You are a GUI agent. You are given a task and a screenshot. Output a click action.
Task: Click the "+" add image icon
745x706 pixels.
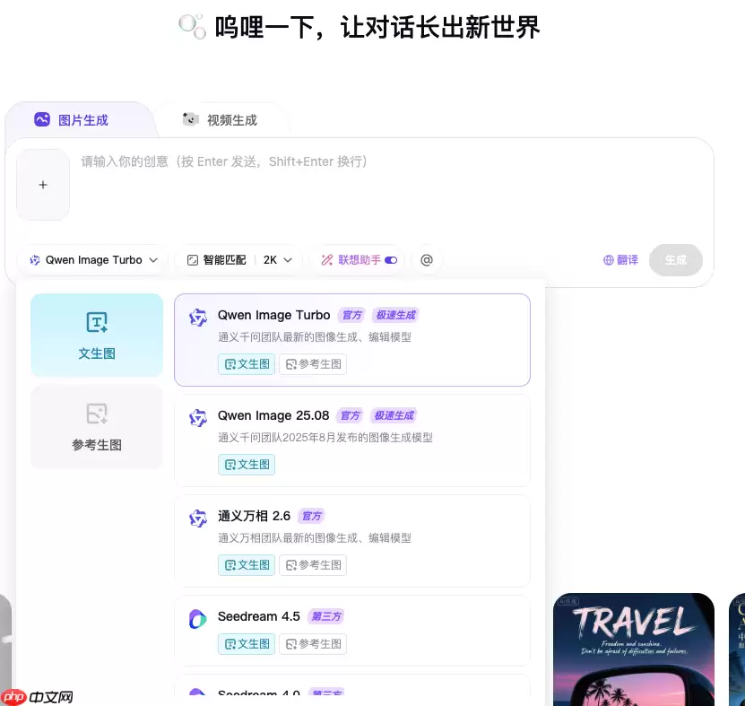pos(42,184)
